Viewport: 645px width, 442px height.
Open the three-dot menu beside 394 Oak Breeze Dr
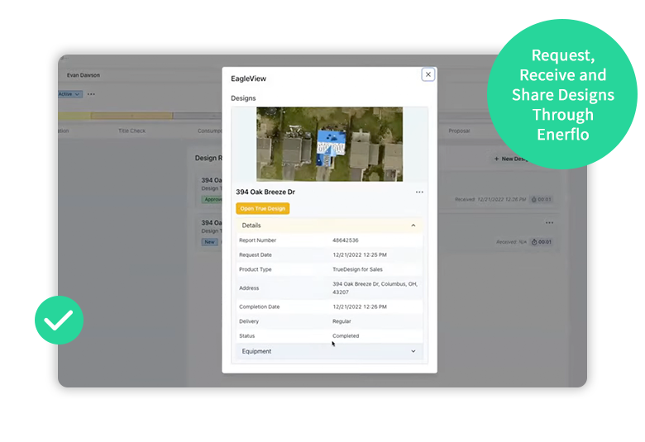pyautogui.click(x=419, y=192)
